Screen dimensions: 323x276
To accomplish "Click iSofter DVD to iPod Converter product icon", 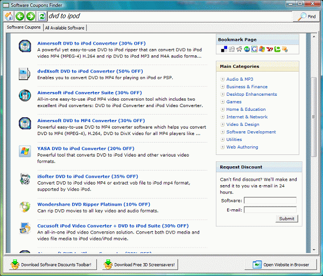I will pyautogui.click(x=25, y=179).
